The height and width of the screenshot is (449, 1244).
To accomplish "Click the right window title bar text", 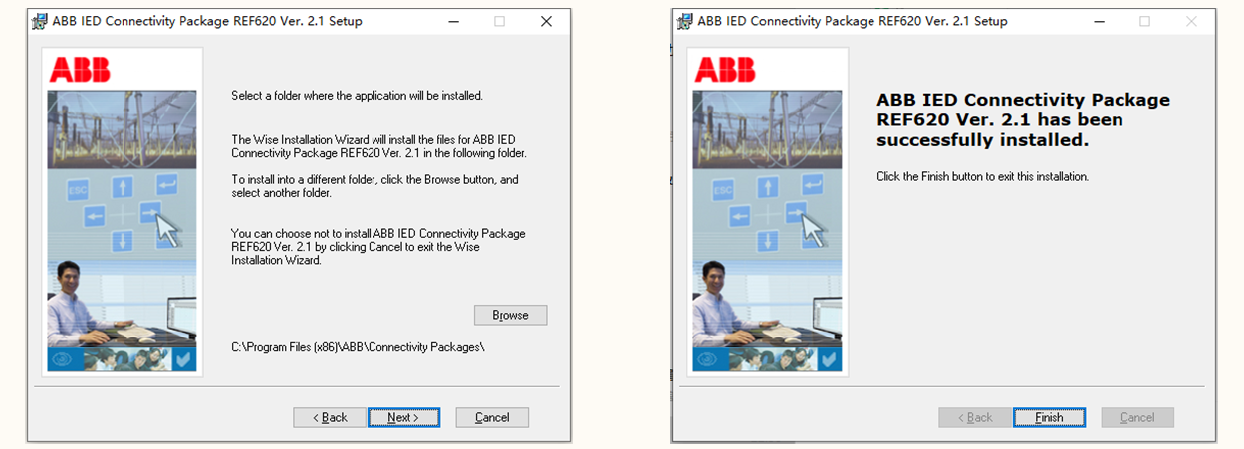I will [853, 21].
